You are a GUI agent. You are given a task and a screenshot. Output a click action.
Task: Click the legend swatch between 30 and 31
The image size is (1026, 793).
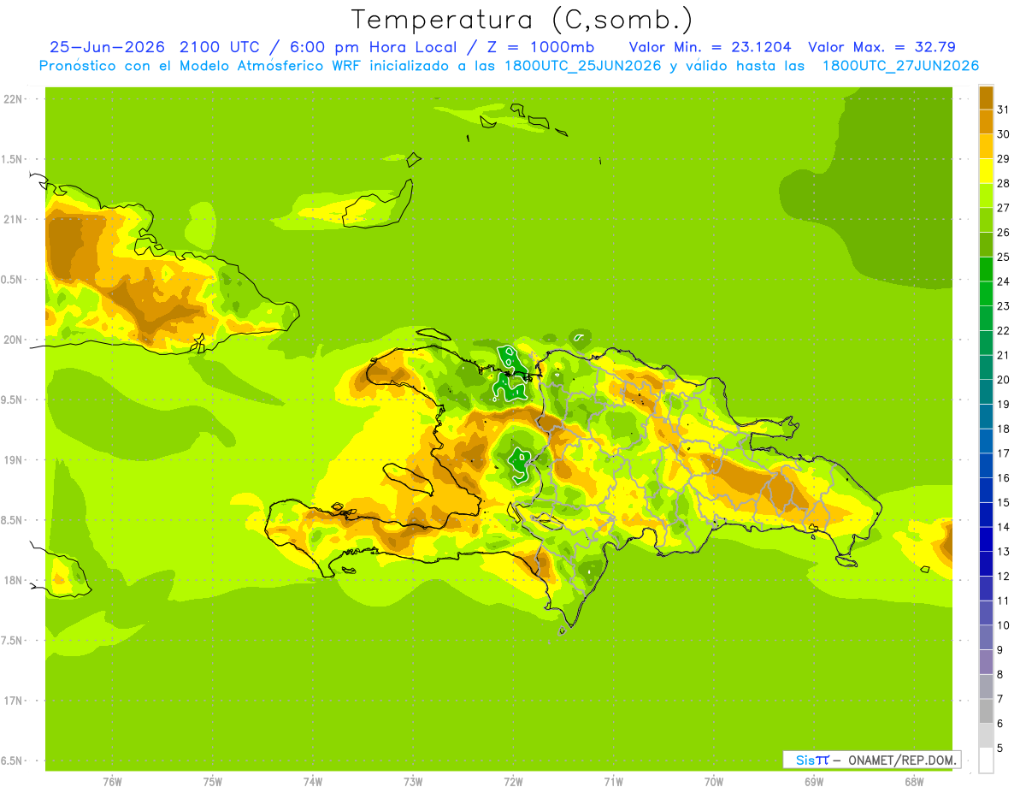(x=986, y=121)
